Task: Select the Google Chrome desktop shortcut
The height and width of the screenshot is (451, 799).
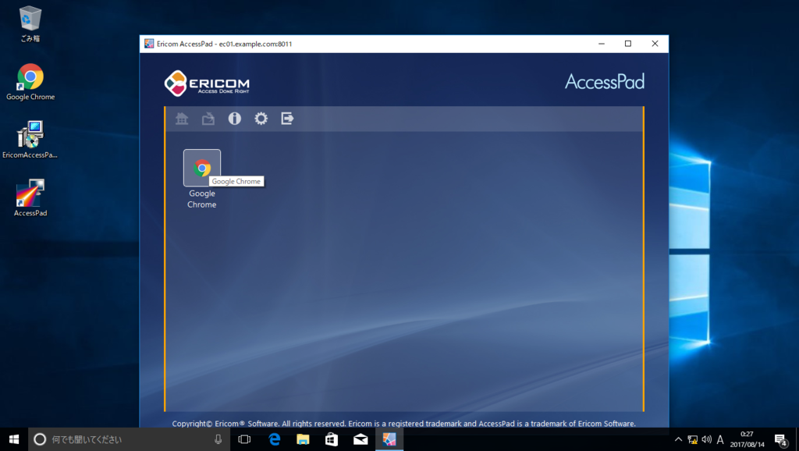Action: (x=30, y=81)
